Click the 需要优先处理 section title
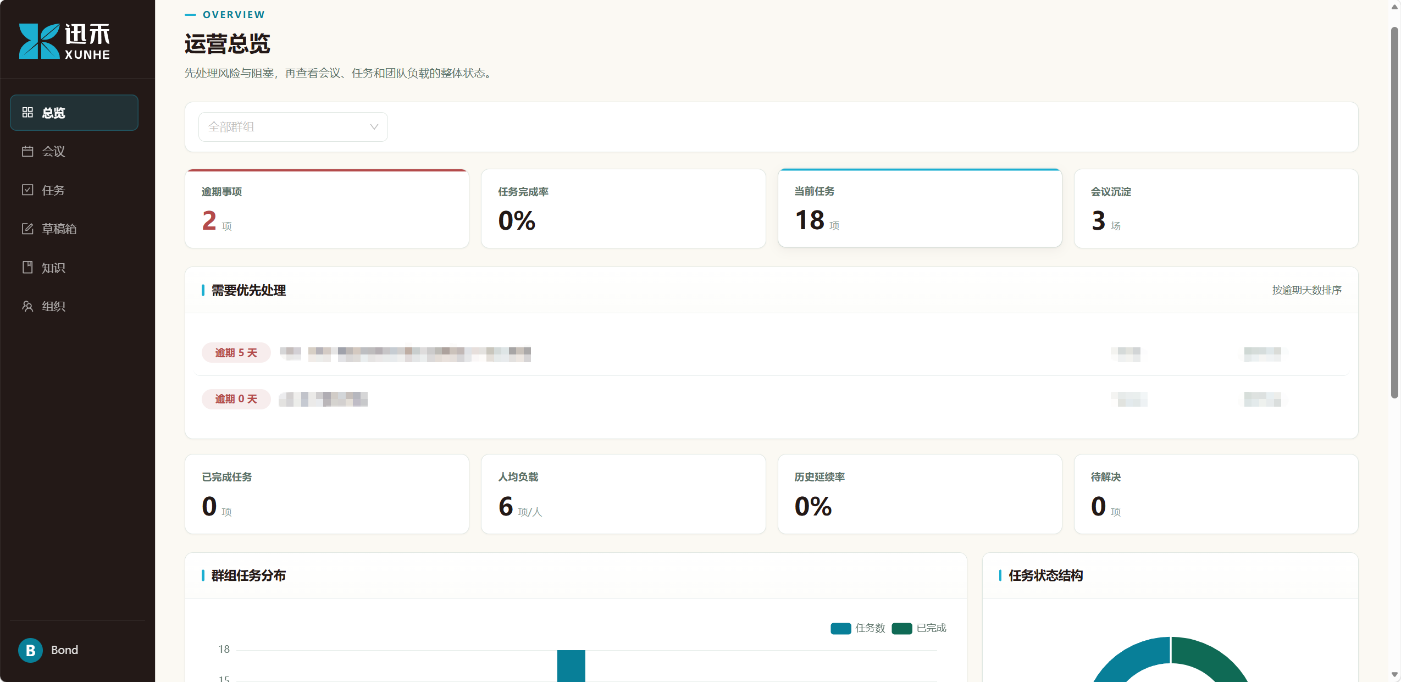The width and height of the screenshot is (1401, 682). pyautogui.click(x=248, y=290)
